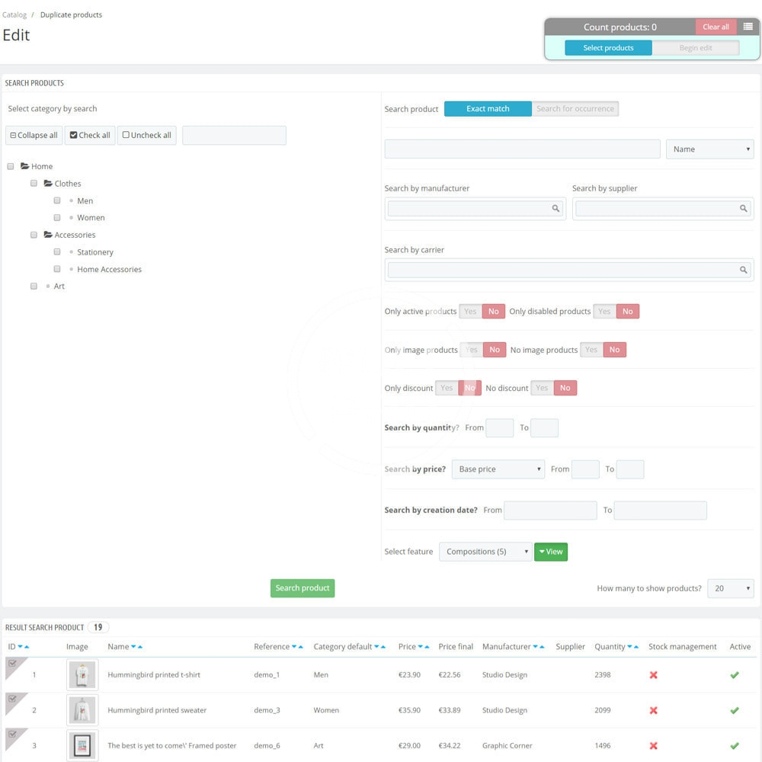Viewport: 762px width, 762px height.
Task: Click green active checkmark for Hummingbird sweater
Action: click(735, 710)
